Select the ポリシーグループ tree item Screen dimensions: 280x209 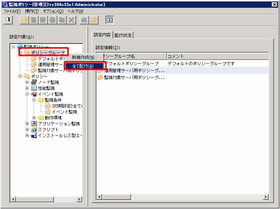(x=48, y=53)
